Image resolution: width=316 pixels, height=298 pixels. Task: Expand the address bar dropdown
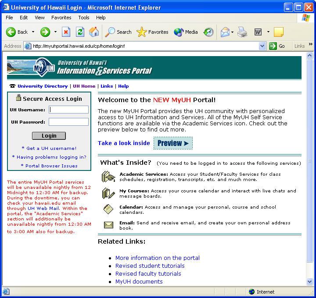tap(262, 46)
